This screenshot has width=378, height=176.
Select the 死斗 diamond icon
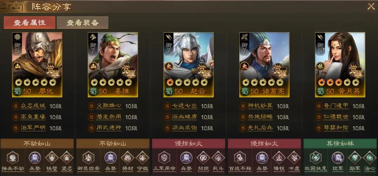[218, 158]
